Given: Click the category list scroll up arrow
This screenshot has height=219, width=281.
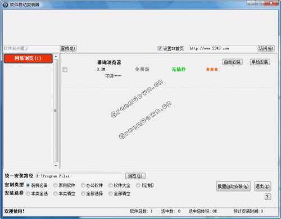Looking at the screenshot, I should [x=56, y=56].
